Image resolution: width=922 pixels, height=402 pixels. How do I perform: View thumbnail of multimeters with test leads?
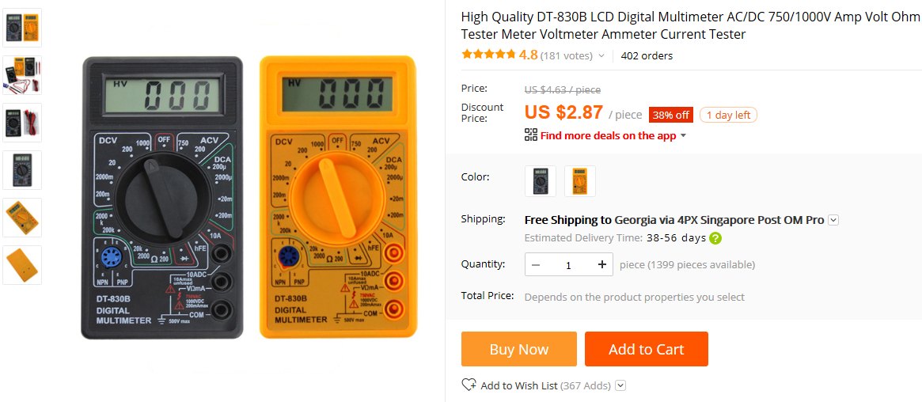[22, 75]
